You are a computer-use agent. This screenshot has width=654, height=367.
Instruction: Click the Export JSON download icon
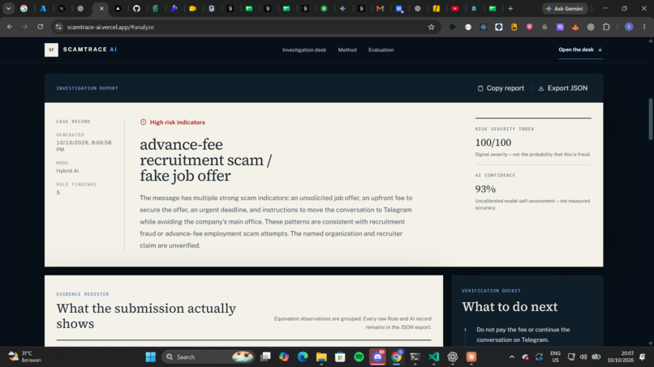[x=541, y=88]
